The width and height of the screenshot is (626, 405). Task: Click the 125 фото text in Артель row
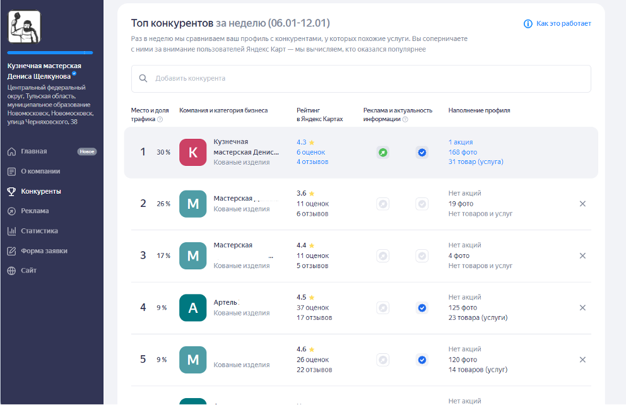pos(463,308)
